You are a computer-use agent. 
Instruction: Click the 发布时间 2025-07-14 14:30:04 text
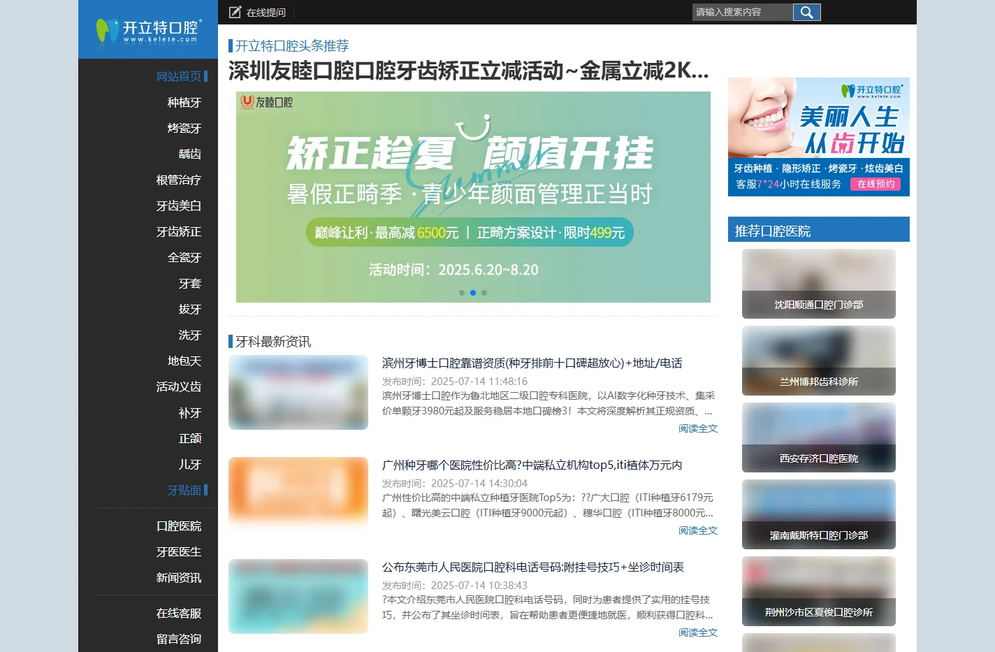tap(455, 484)
